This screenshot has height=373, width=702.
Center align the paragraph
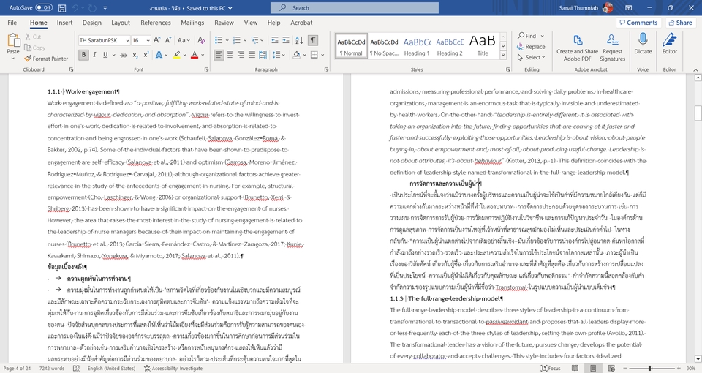pos(230,55)
